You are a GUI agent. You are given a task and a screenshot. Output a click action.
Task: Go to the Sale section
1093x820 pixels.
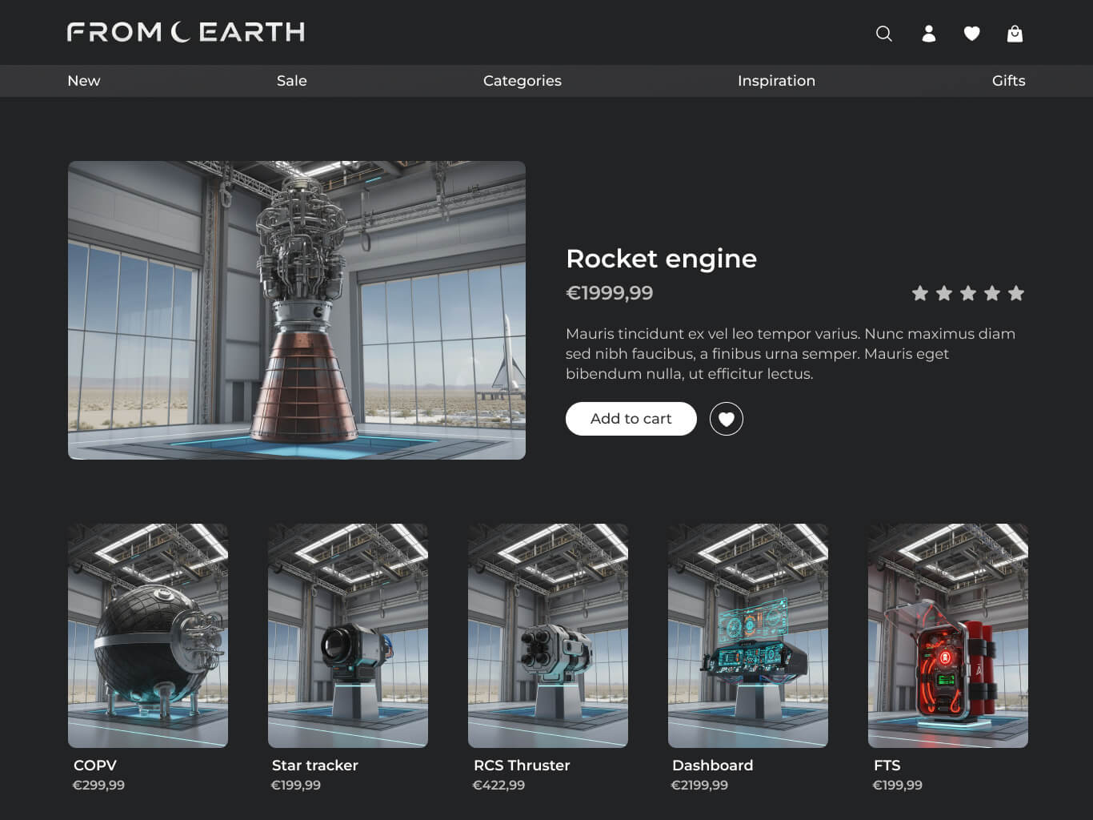[291, 81]
